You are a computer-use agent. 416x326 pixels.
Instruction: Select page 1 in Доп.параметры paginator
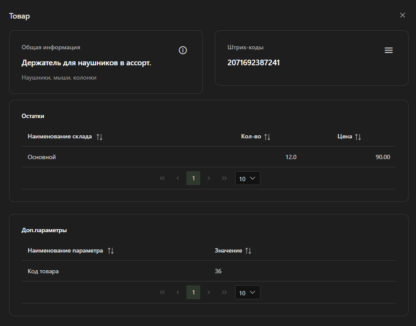(x=193, y=292)
